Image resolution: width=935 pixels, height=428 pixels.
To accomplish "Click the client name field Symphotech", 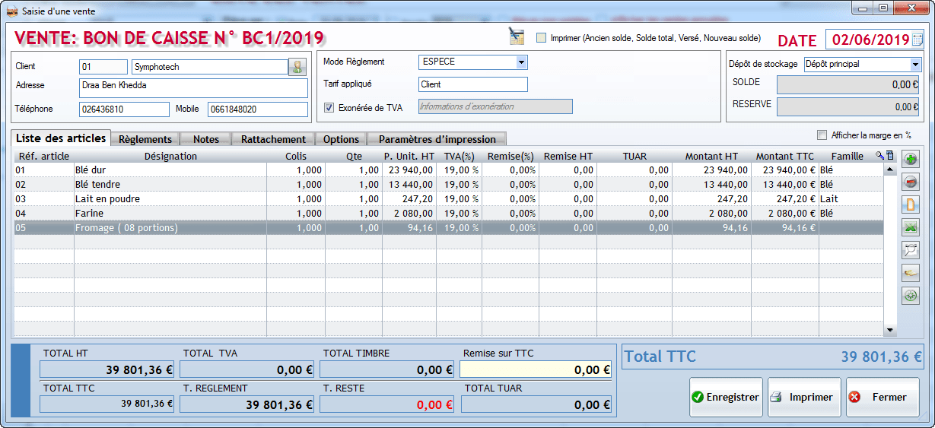I will 209,67.
